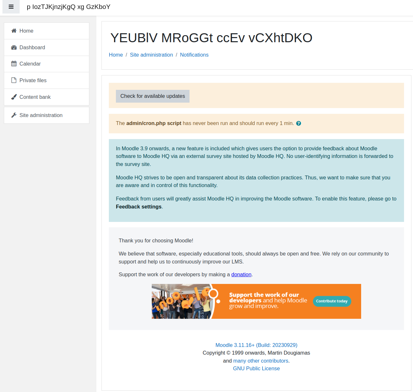Open the Moodle 3.11.16+ build link
413x392 pixels.
tap(256, 345)
